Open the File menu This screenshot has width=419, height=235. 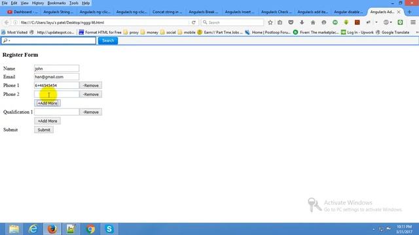(5, 3)
